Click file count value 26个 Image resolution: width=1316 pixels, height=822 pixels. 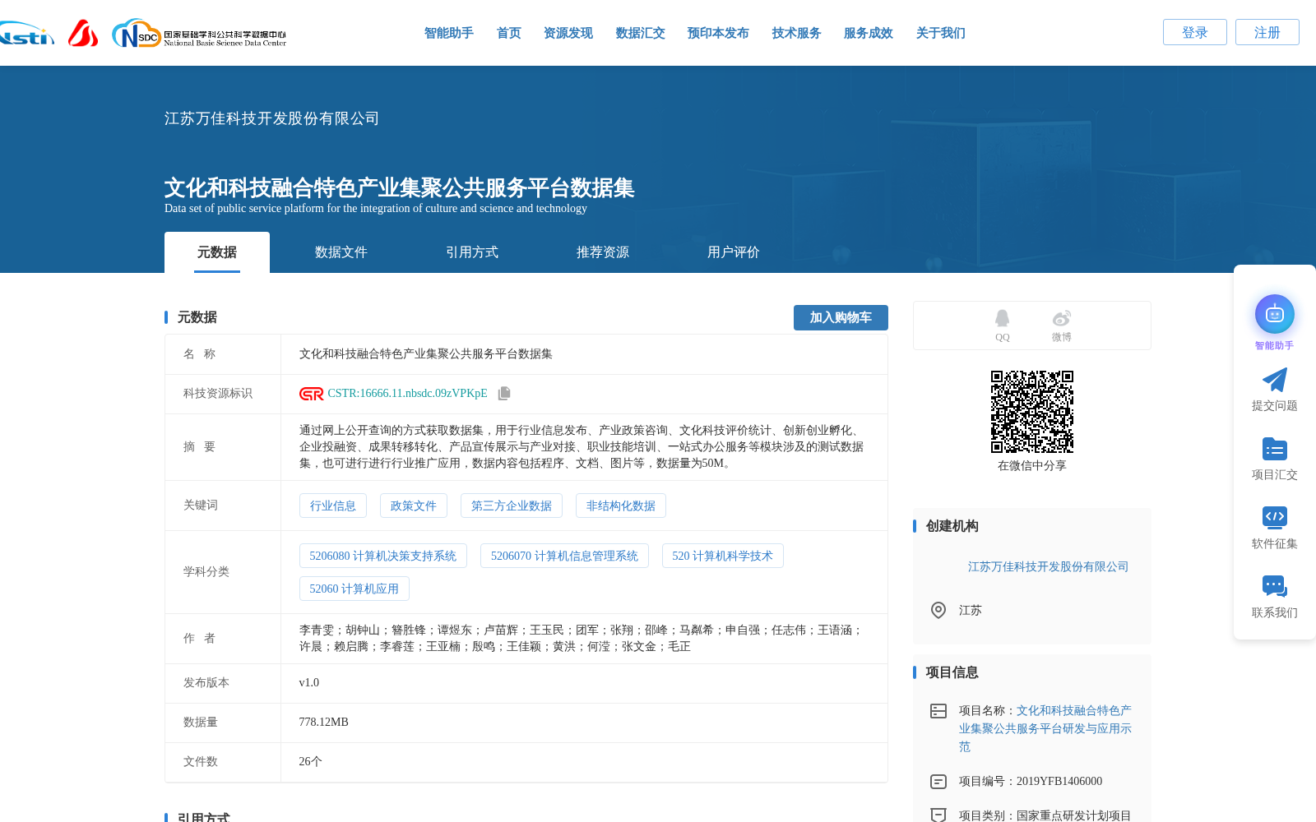[311, 762]
